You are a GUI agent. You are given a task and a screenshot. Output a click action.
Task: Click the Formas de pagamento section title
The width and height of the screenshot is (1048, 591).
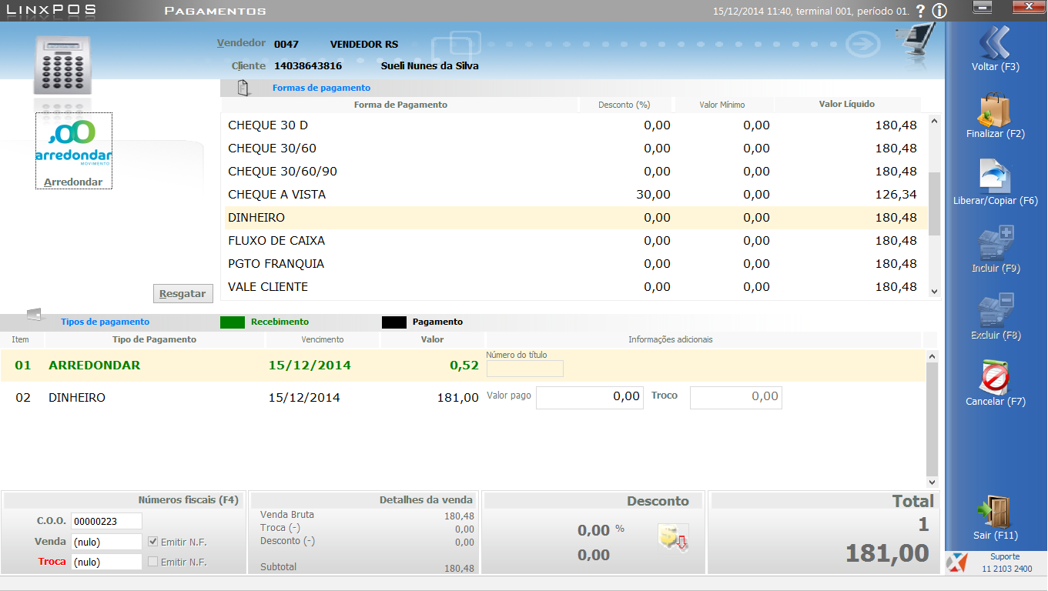point(321,88)
